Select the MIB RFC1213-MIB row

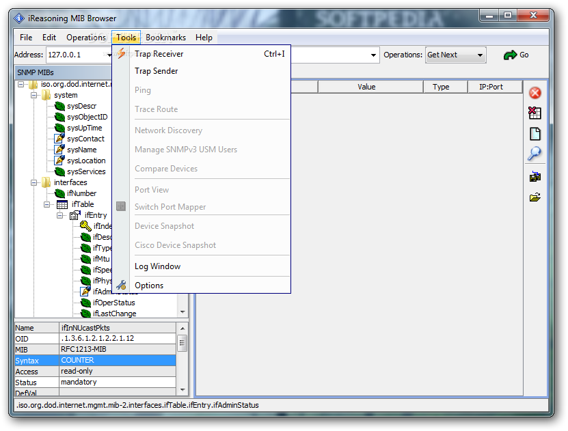(95, 350)
